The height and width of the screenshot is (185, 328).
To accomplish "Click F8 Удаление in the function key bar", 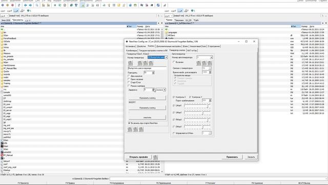I will (257, 183).
